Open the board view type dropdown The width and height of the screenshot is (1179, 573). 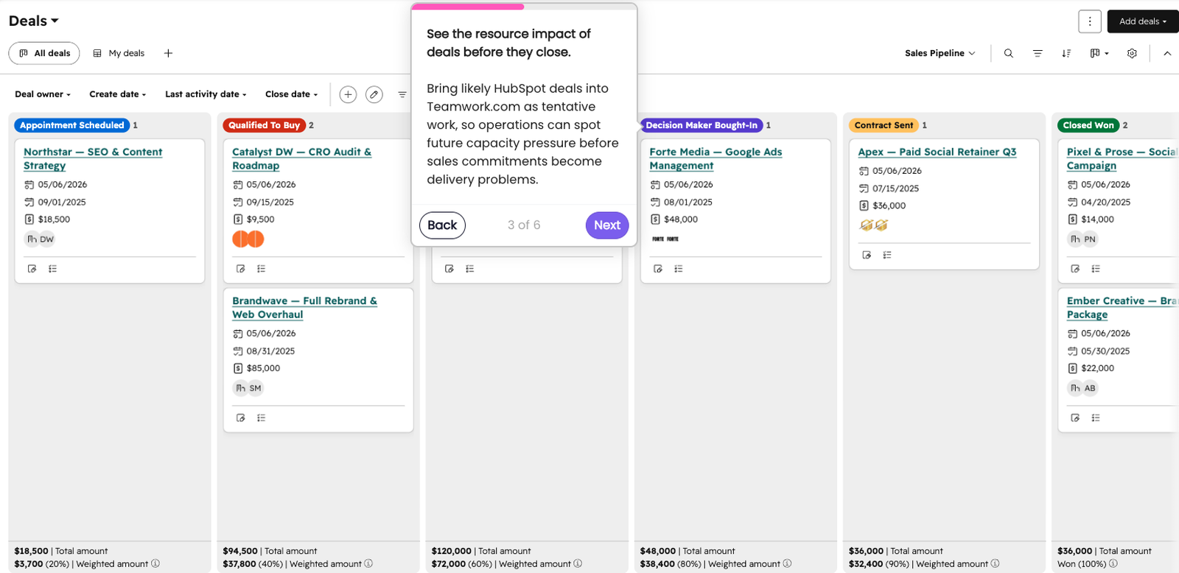tap(1099, 53)
